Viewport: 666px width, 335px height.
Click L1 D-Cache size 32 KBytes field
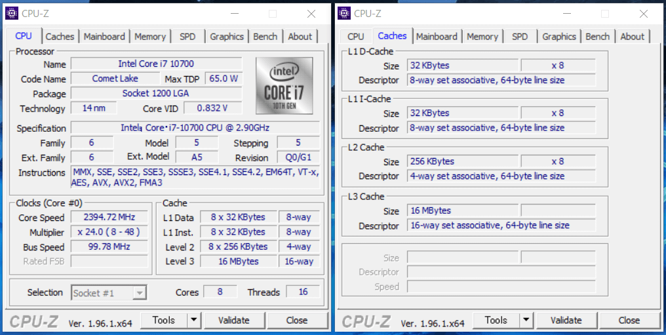[463, 66]
